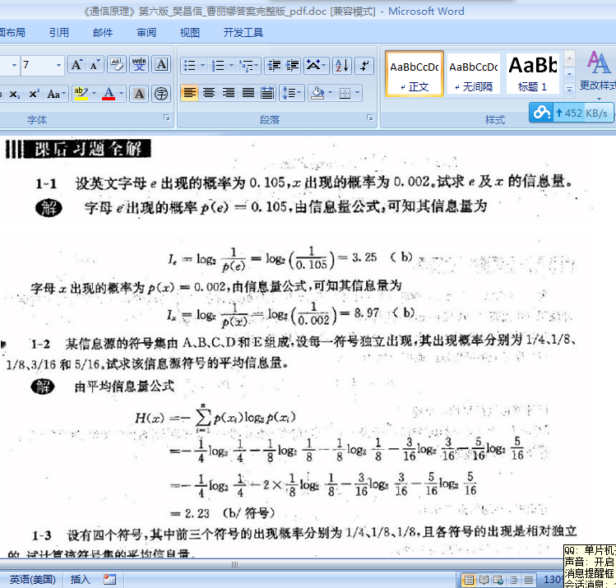Switch to Full Screen Reading view
The image size is (616, 588).
pos(484,580)
